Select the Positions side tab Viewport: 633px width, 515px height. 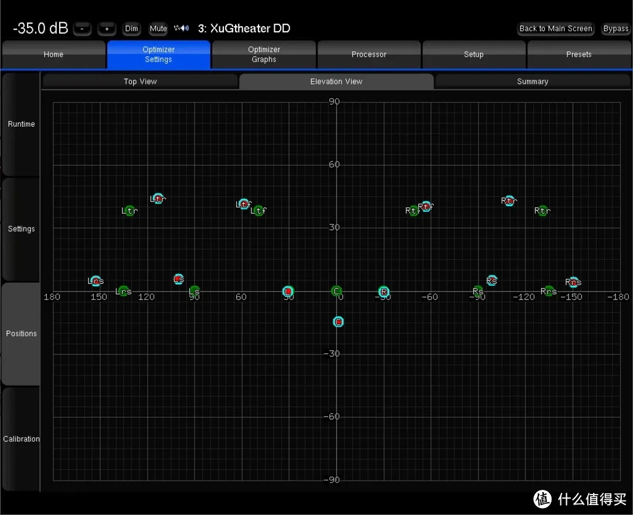[21, 334]
